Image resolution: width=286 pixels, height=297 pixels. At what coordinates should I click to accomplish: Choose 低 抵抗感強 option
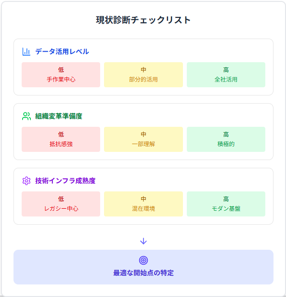(61, 139)
